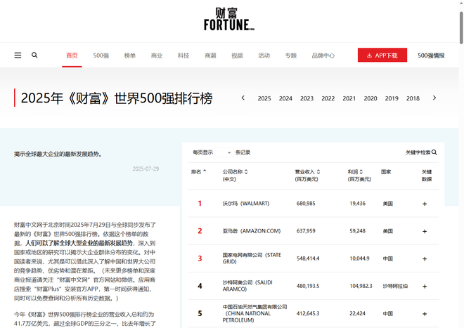Click company name 中国石油天然气集团有限公司
464x328 pixels.
pyautogui.click(x=254, y=307)
